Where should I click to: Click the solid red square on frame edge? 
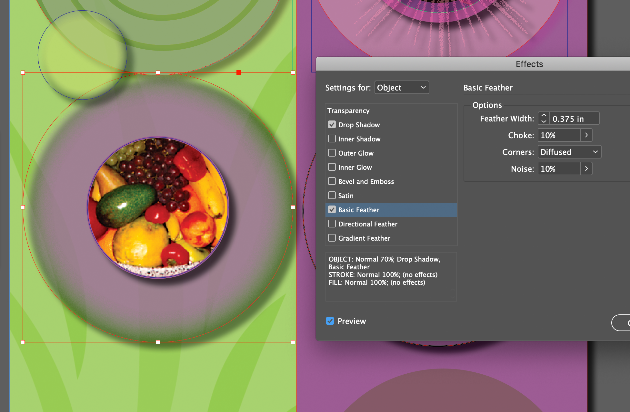239,72
